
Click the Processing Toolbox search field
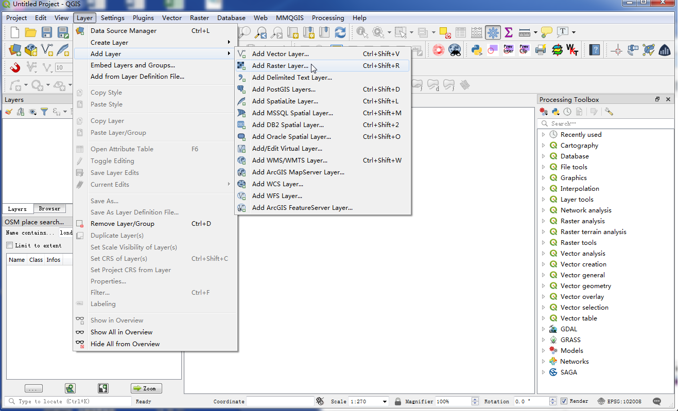pyautogui.click(x=605, y=123)
